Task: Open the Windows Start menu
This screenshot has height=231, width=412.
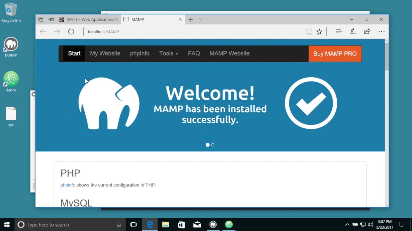Action: click(7, 225)
